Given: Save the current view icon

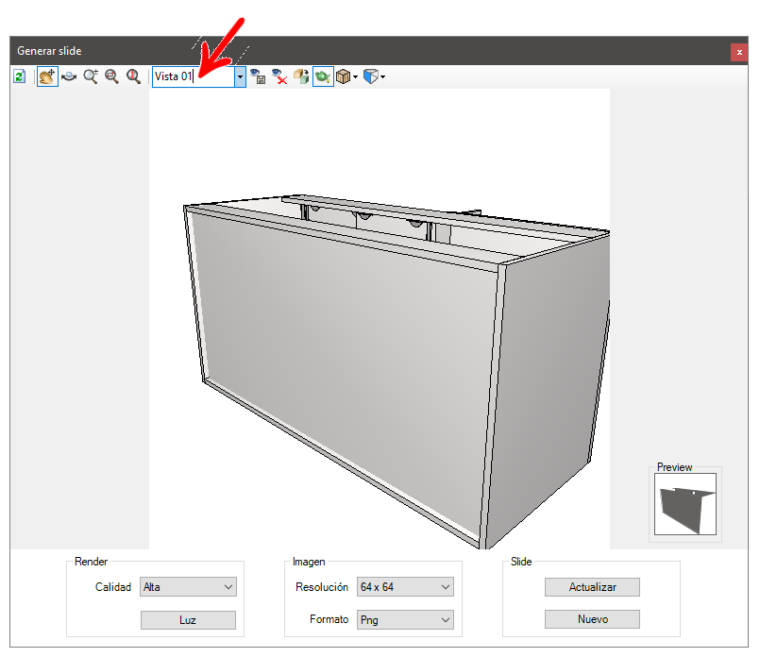Looking at the screenshot, I should click(258, 77).
